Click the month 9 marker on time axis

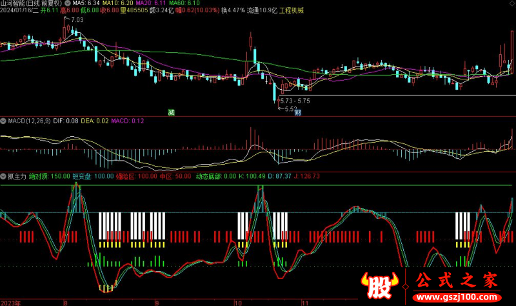157,303
